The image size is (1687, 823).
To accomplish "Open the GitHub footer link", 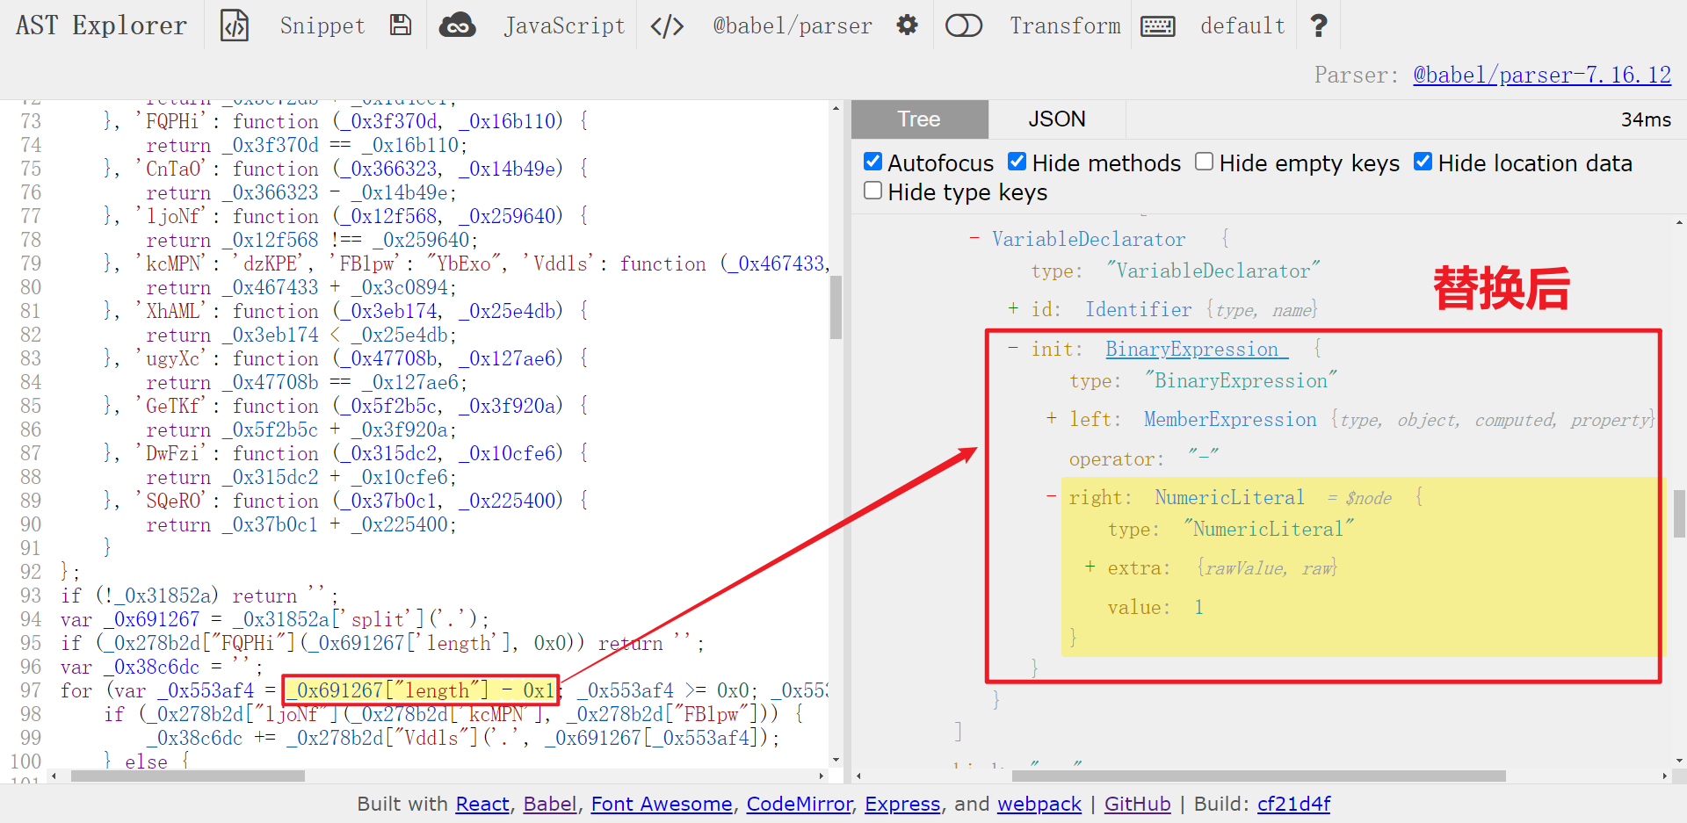I will tap(1137, 804).
